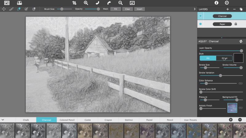Click the lock icon on Paper layer
246x138 pixels.
(236, 24)
